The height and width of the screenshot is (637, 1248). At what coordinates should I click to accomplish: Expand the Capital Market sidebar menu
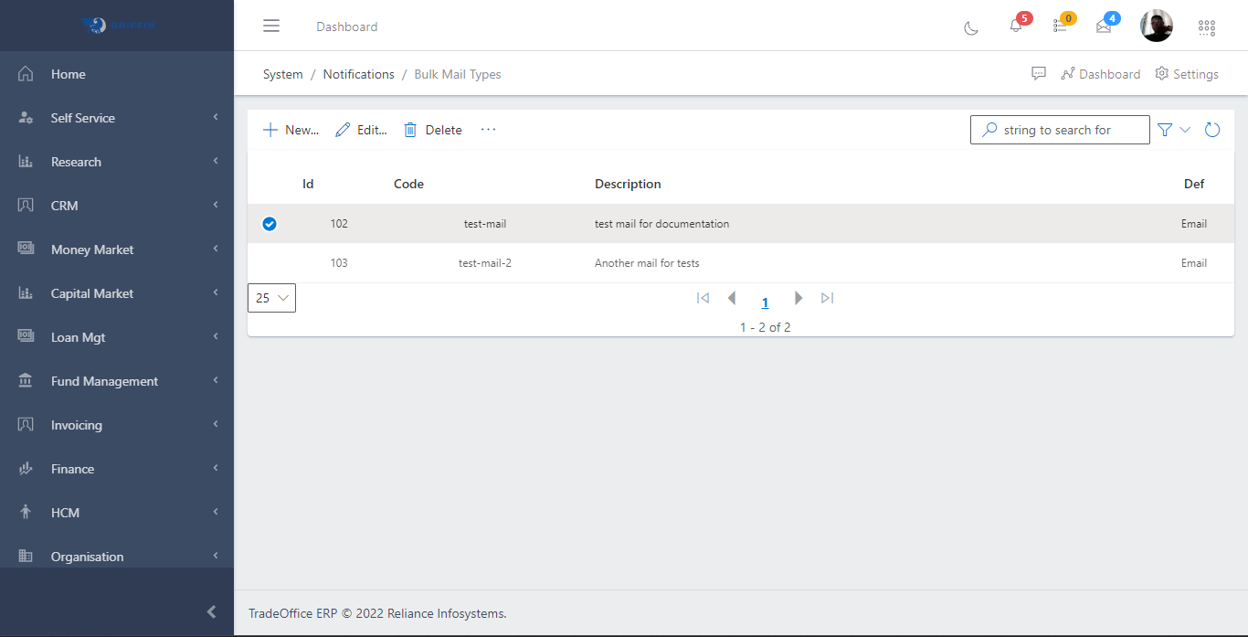tap(92, 293)
